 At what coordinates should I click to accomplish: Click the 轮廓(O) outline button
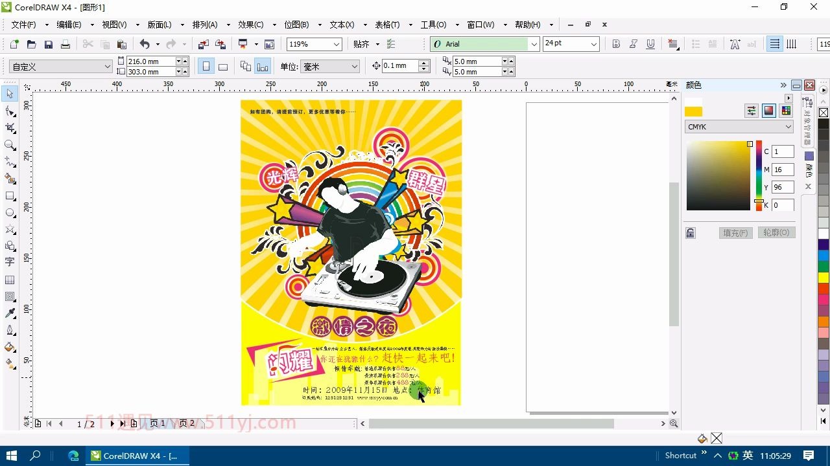(776, 232)
